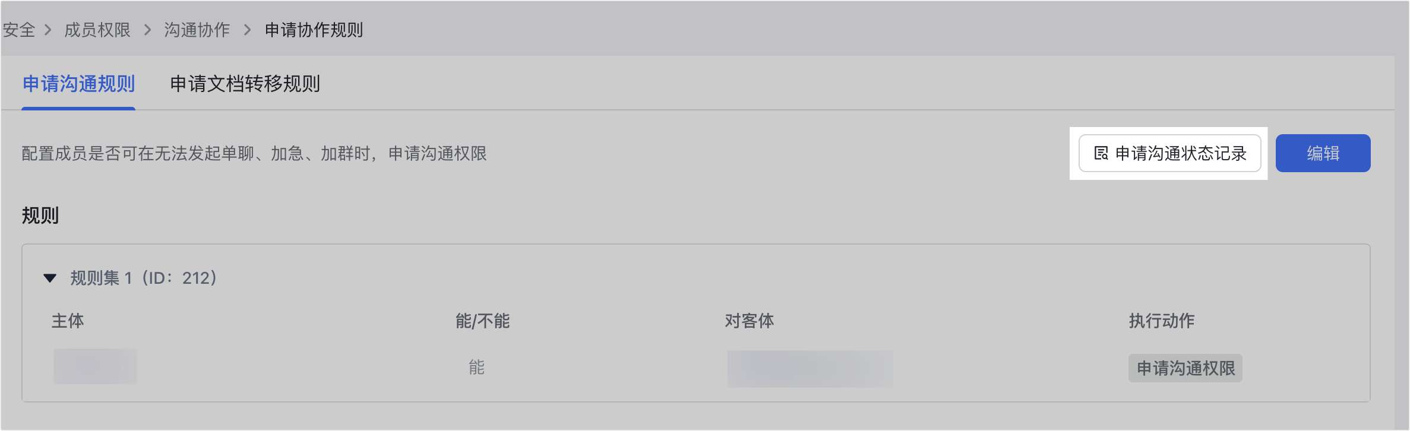Open 申请沟通状态记录 button

pyautogui.click(x=1169, y=153)
